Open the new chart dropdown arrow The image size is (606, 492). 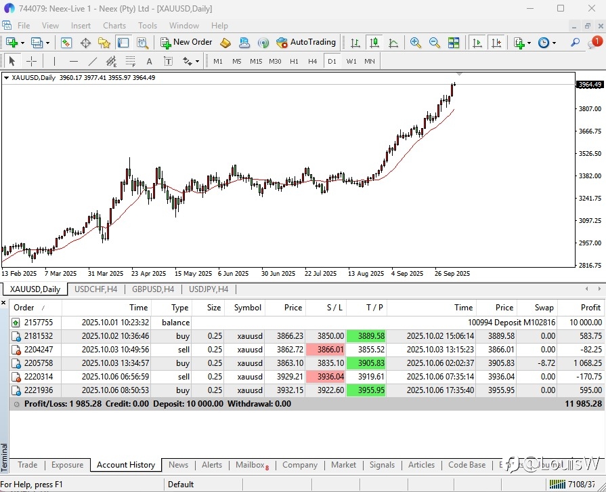(23, 43)
